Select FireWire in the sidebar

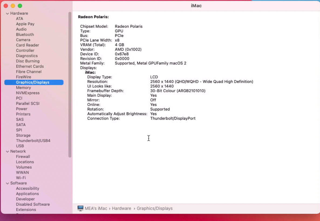23,77
